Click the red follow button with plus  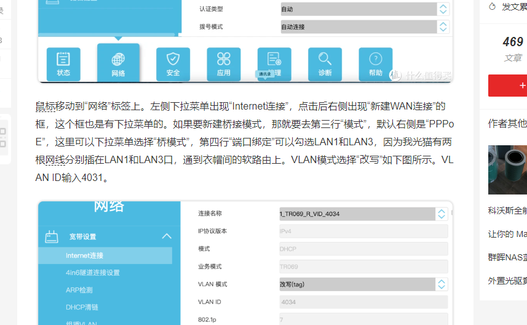point(508,86)
